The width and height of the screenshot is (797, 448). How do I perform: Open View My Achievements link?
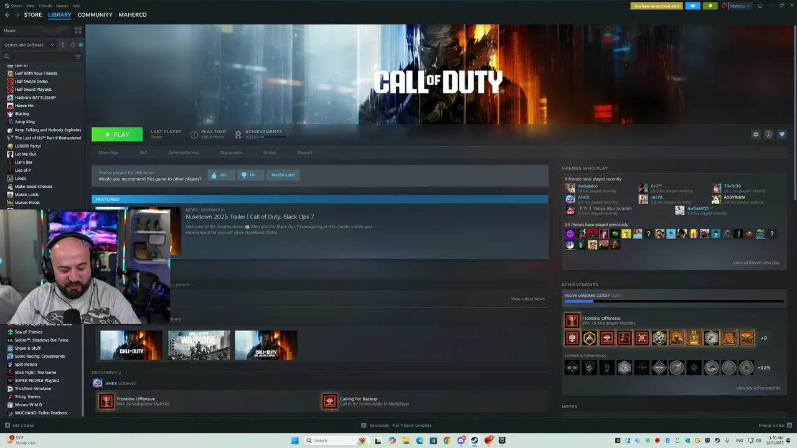(758, 388)
